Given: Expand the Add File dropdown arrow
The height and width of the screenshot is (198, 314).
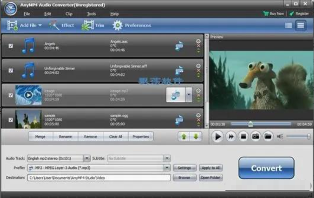Looking at the screenshot, I should click(40, 26).
